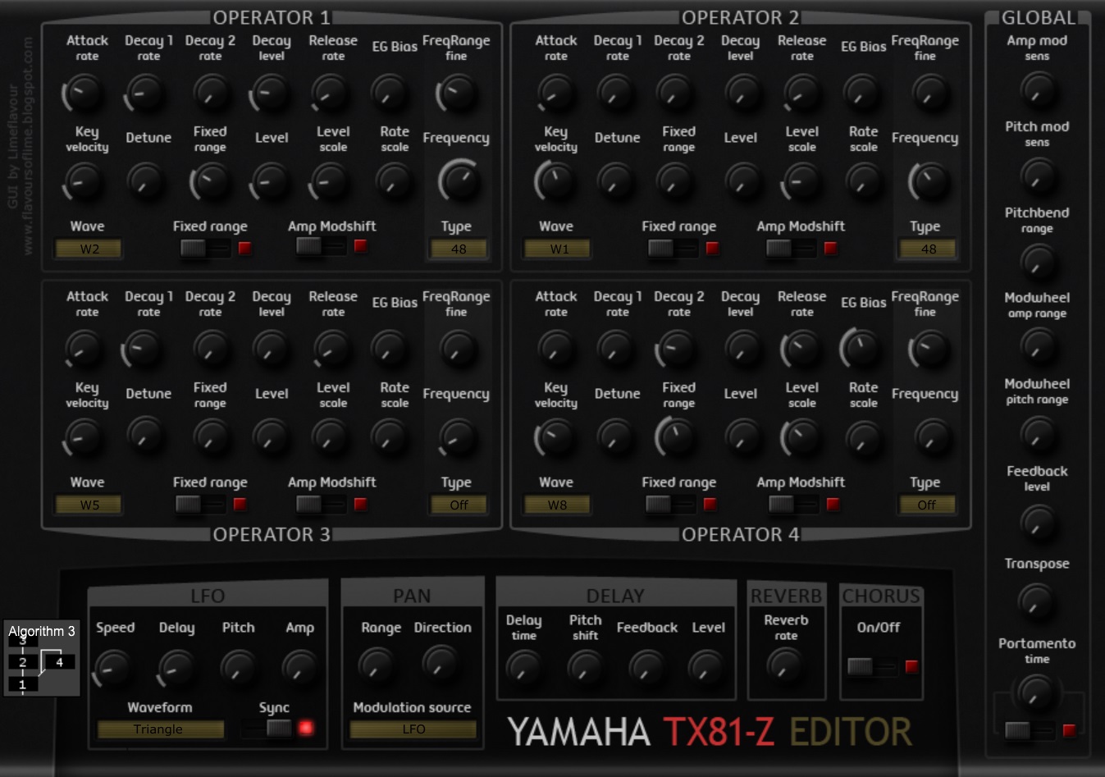The height and width of the screenshot is (777, 1105).
Task: Open Operator 4 Type selector set to Off
Action: [927, 505]
